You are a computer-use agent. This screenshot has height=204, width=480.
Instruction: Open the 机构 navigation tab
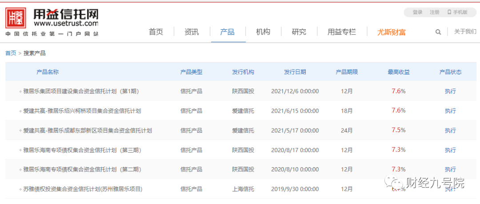pyautogui.click(x=263, y=32)
